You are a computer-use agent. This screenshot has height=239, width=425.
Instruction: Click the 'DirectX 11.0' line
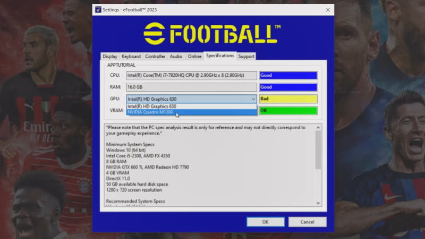tap(118, 179)
